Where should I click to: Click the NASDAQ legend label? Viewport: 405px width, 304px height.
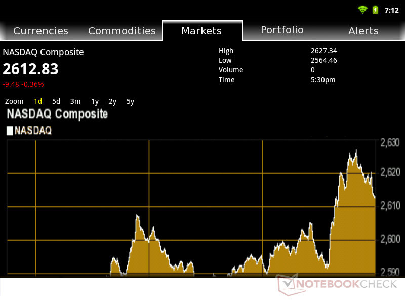[x=33, y=131]
